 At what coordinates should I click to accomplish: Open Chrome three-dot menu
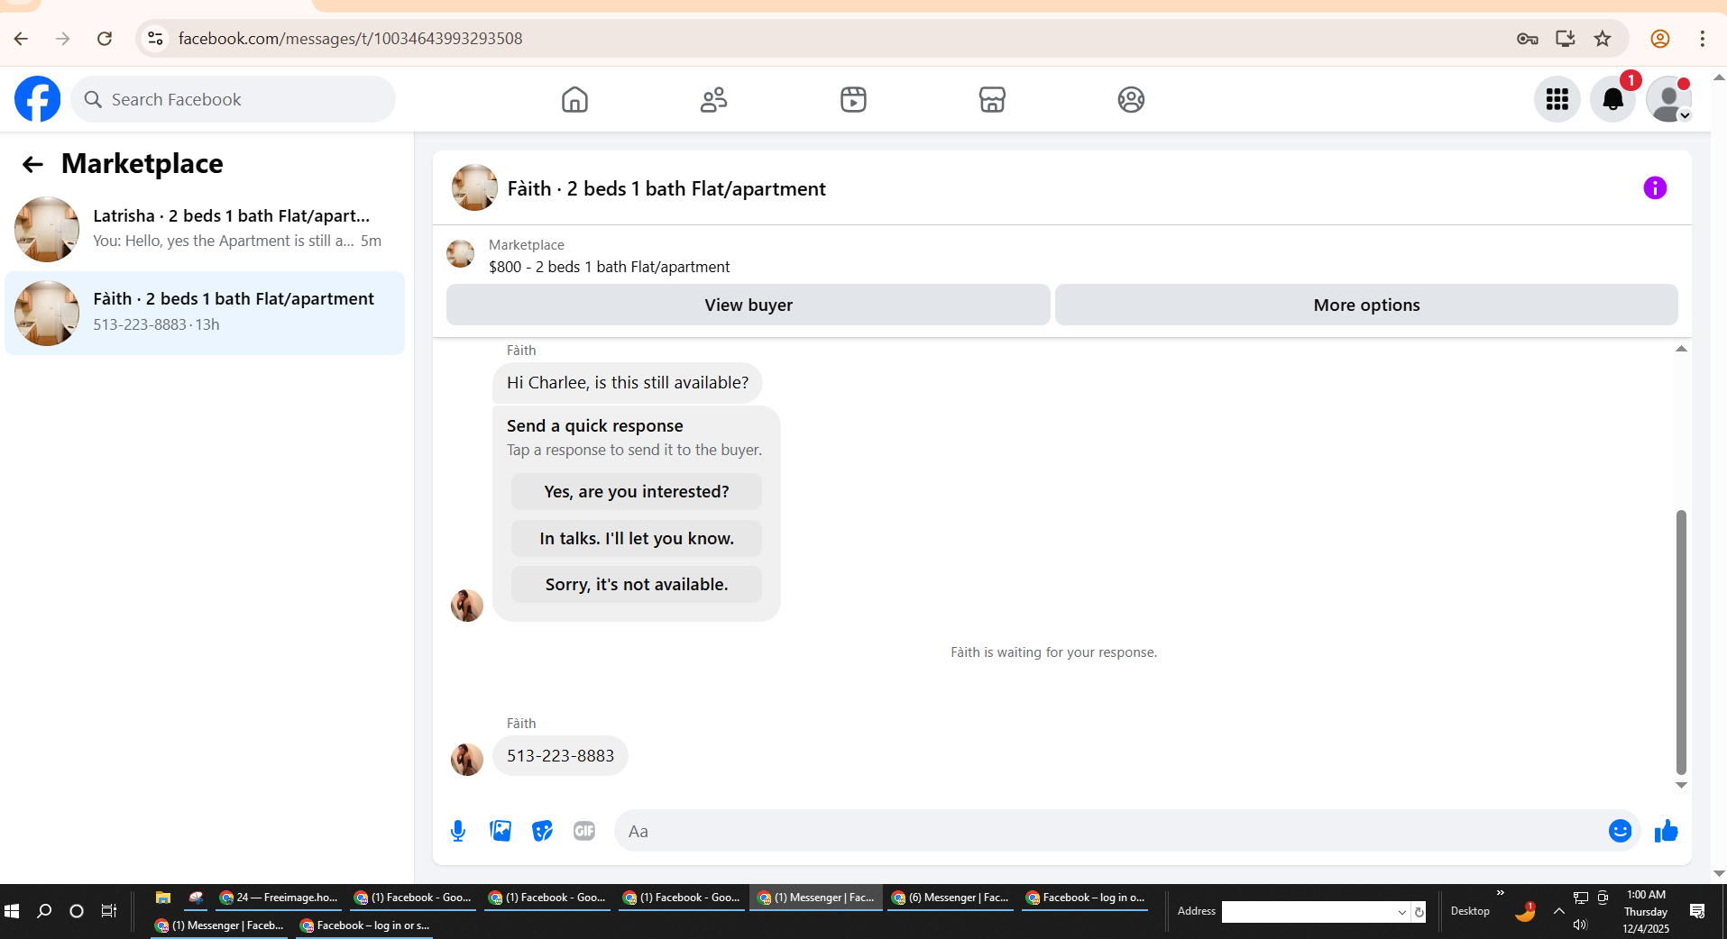coord(1703,39)
